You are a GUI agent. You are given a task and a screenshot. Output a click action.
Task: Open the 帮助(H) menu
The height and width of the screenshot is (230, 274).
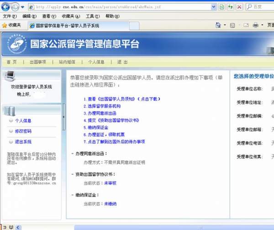click(x=112, y=16)
